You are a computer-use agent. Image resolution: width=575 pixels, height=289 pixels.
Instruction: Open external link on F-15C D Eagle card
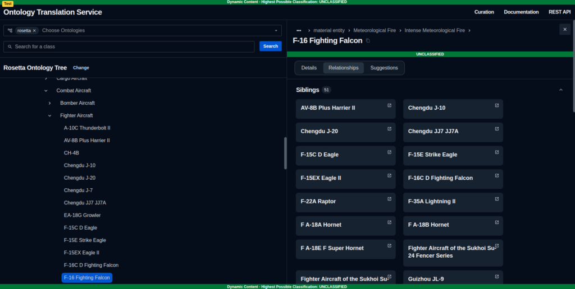pos(390,152)
